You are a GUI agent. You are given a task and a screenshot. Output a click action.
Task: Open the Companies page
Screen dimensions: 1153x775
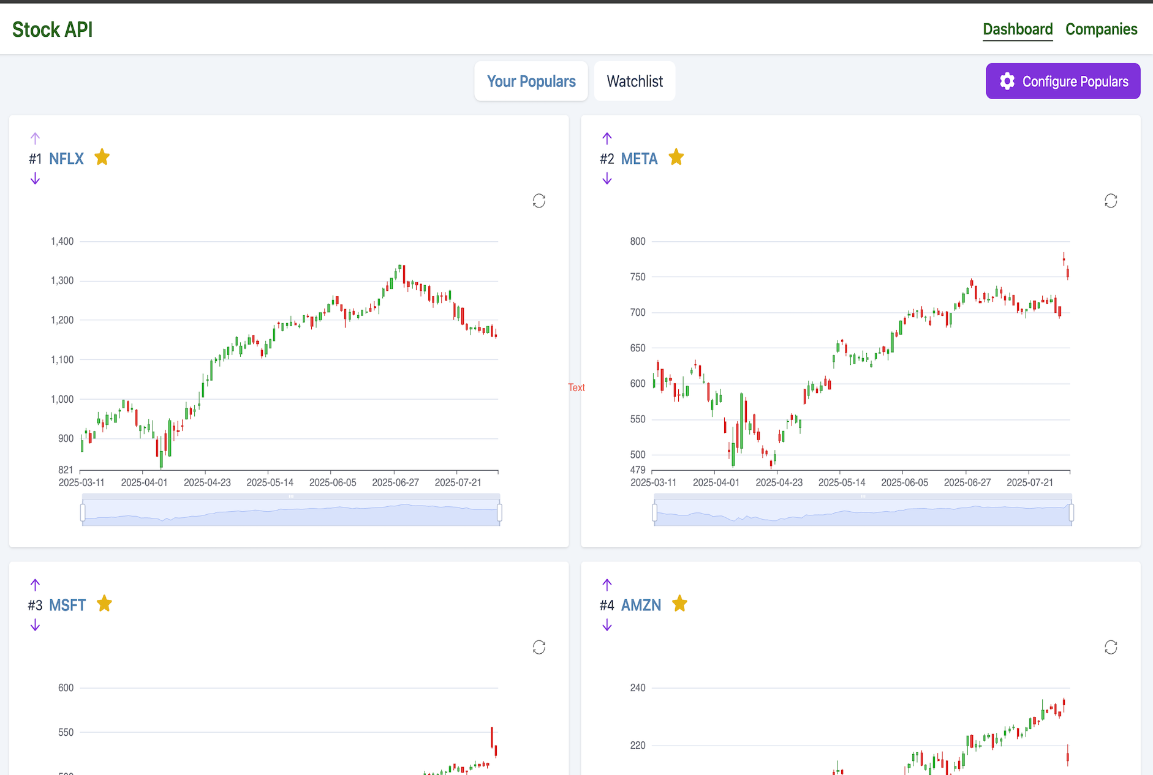[1101, 29]
